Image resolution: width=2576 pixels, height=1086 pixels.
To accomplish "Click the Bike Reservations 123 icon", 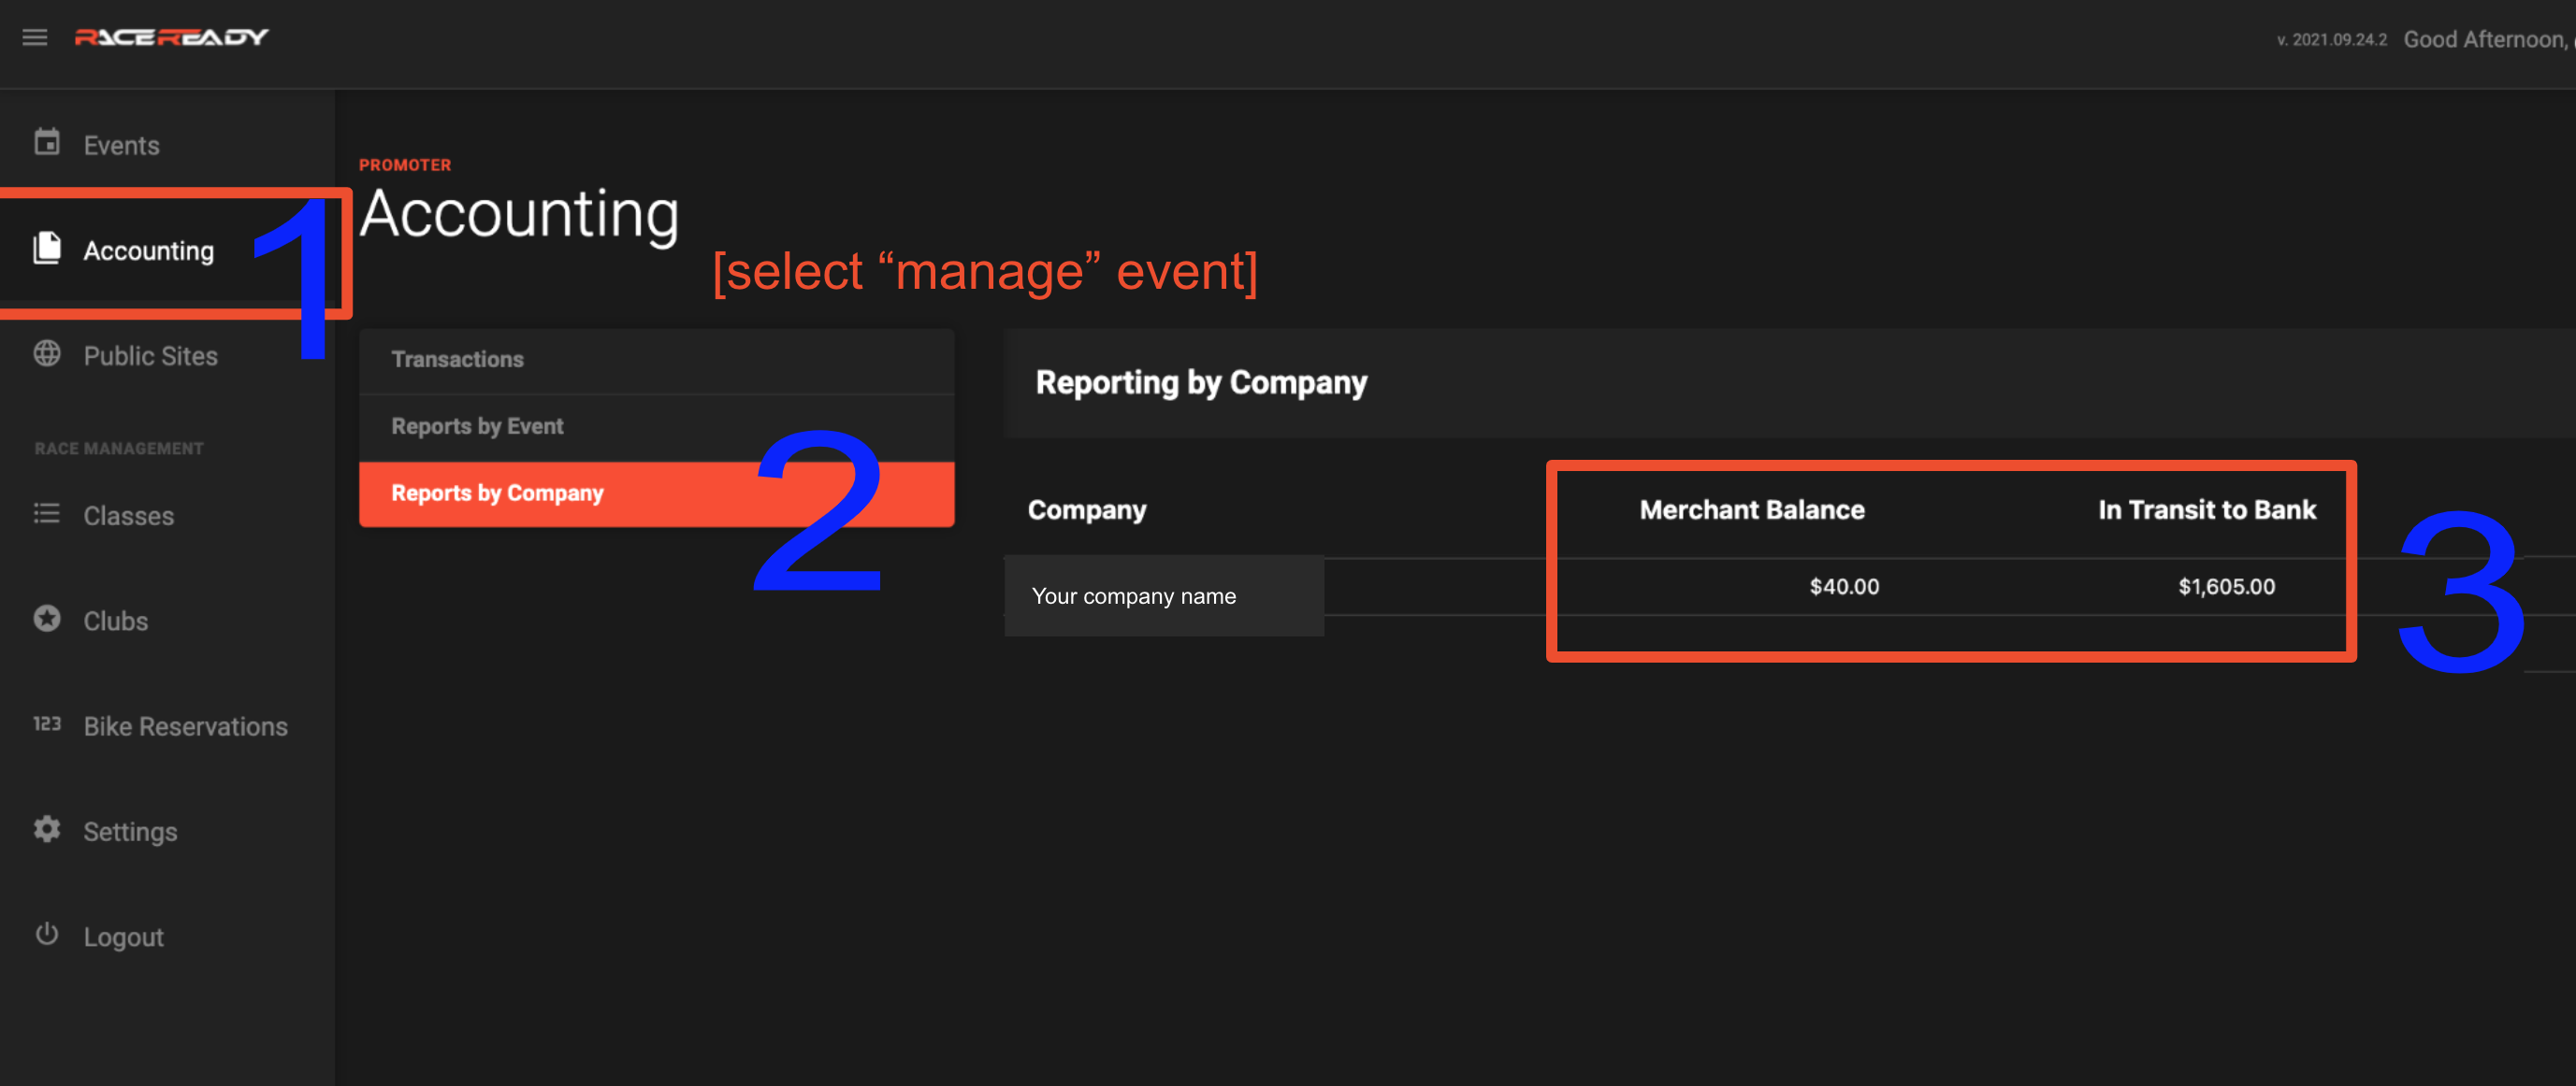I will [x=47, y=724].
